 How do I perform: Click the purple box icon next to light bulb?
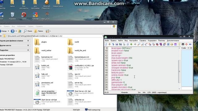pos(175,44)
